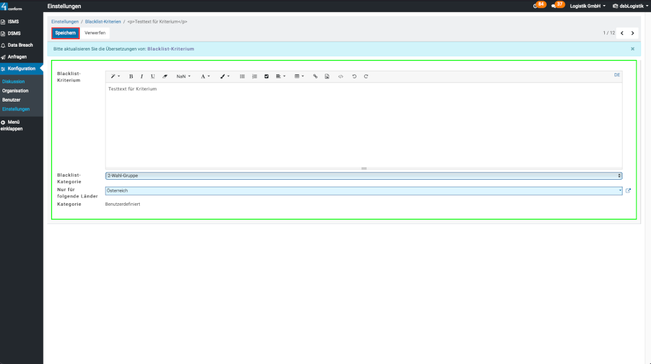Apply italic formatting in the editor
Image resolution: width=651 pixels, height=364 pixels.
point(142,76)
